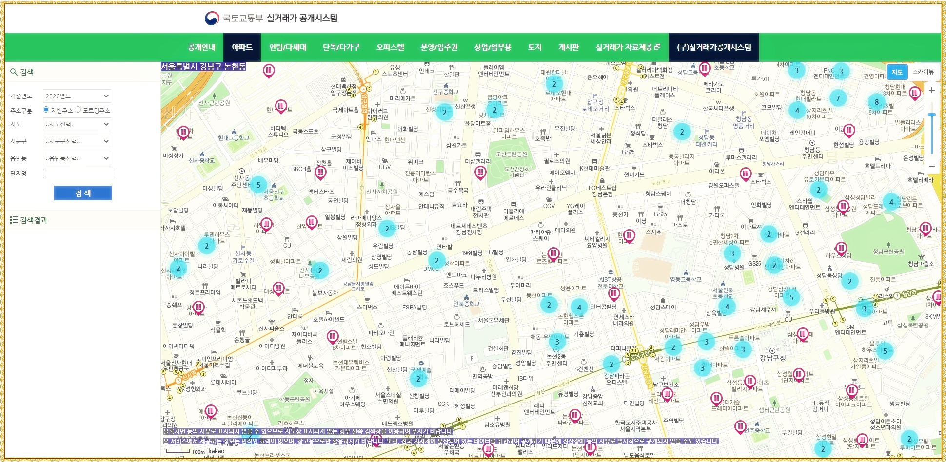Open the 토지 menu
This screenshot has width=946, height=462.
(x=534, y=47)
